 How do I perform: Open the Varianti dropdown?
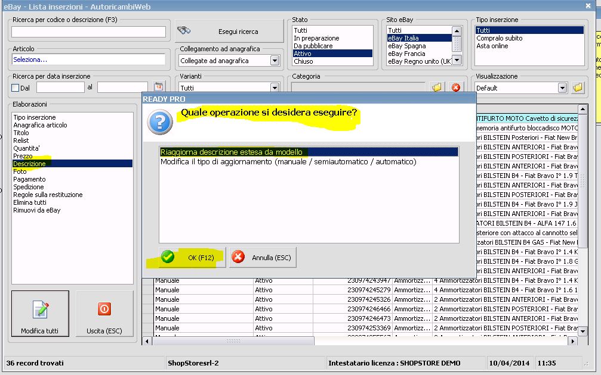click(x=275, y=87)
